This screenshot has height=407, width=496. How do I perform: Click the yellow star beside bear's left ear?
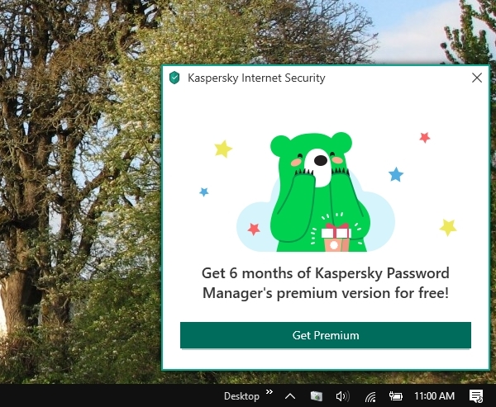point(223,149)
